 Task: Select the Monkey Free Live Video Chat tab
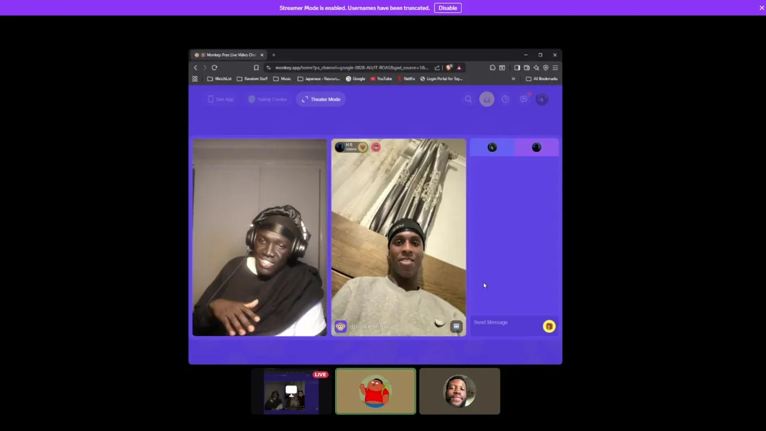pos(229,55)
